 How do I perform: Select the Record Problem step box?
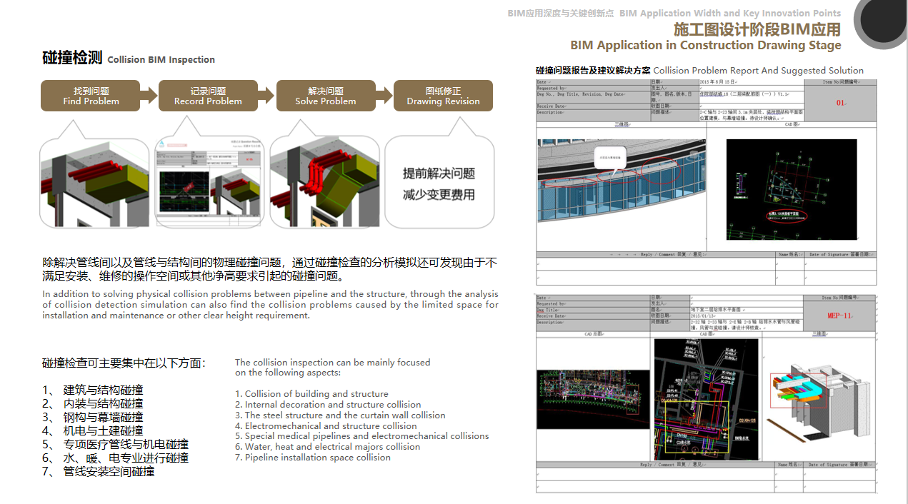point(208,96)
